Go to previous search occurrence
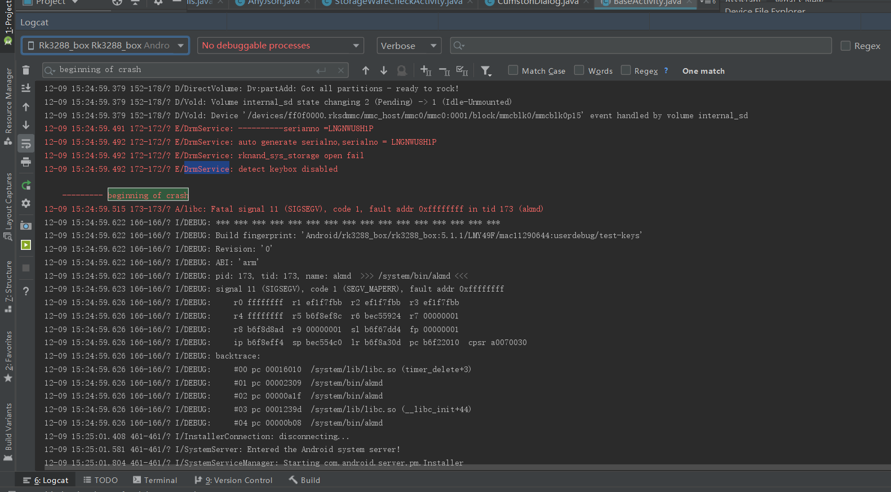The image size is (891, 492). click(x=366, y=70)
